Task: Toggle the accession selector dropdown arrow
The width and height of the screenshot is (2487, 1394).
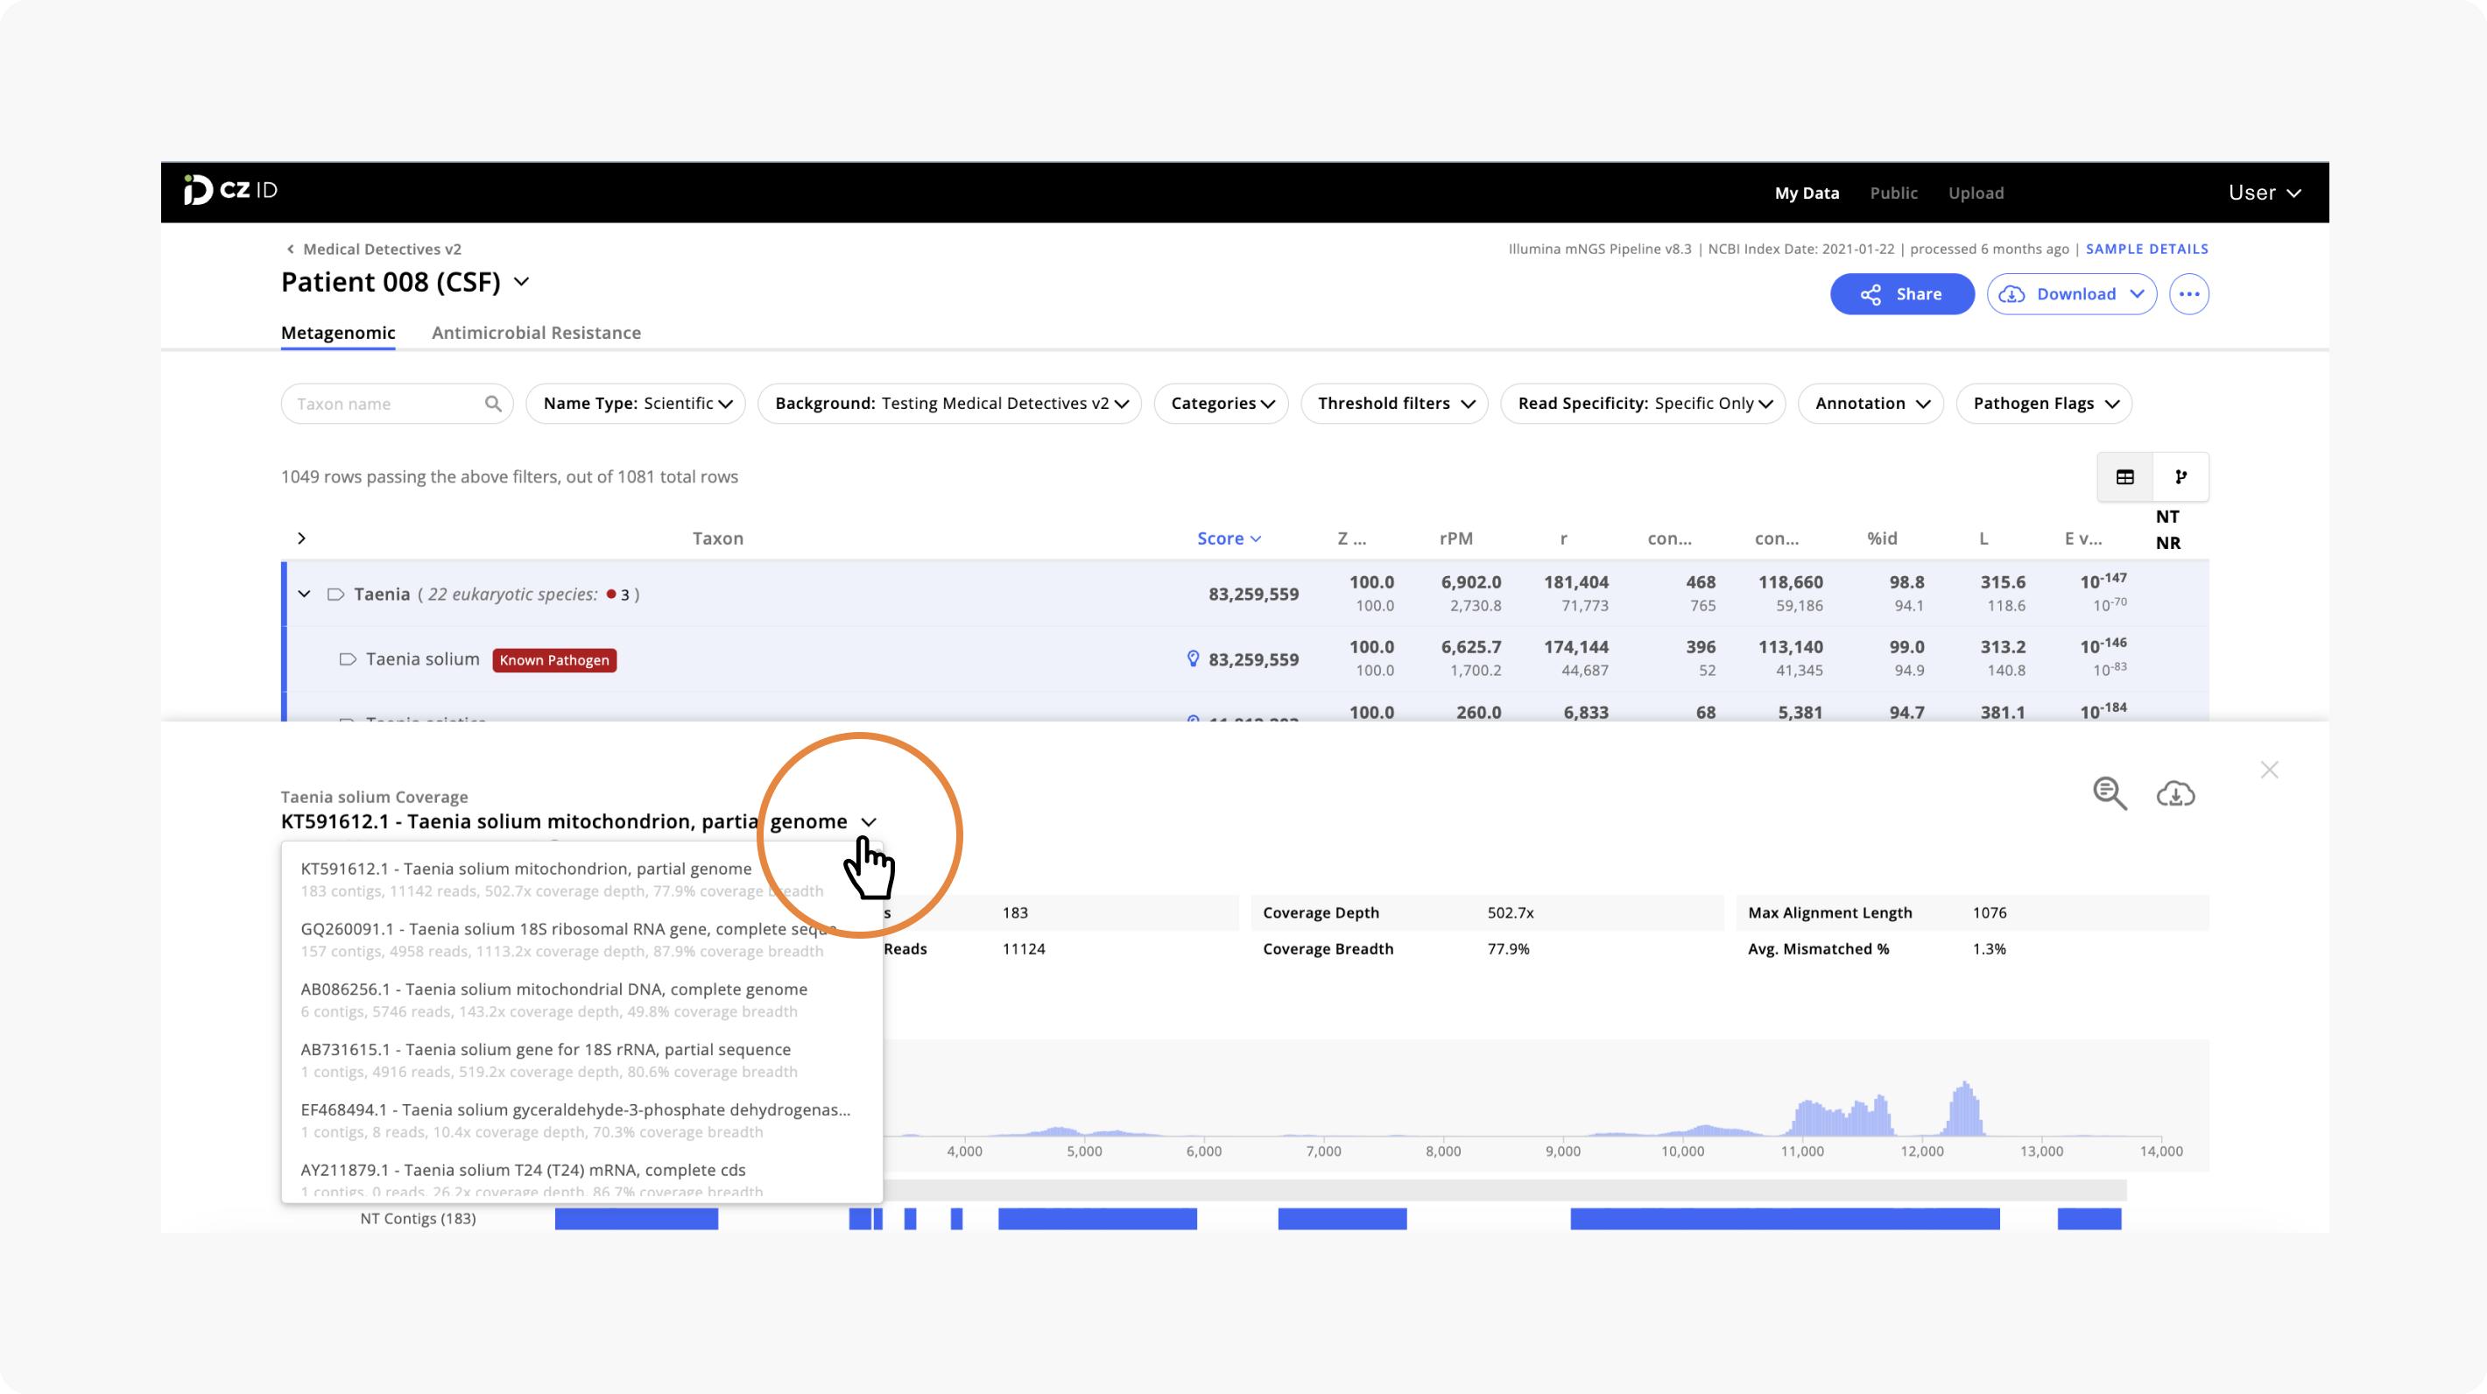Action: pos(869,821)
